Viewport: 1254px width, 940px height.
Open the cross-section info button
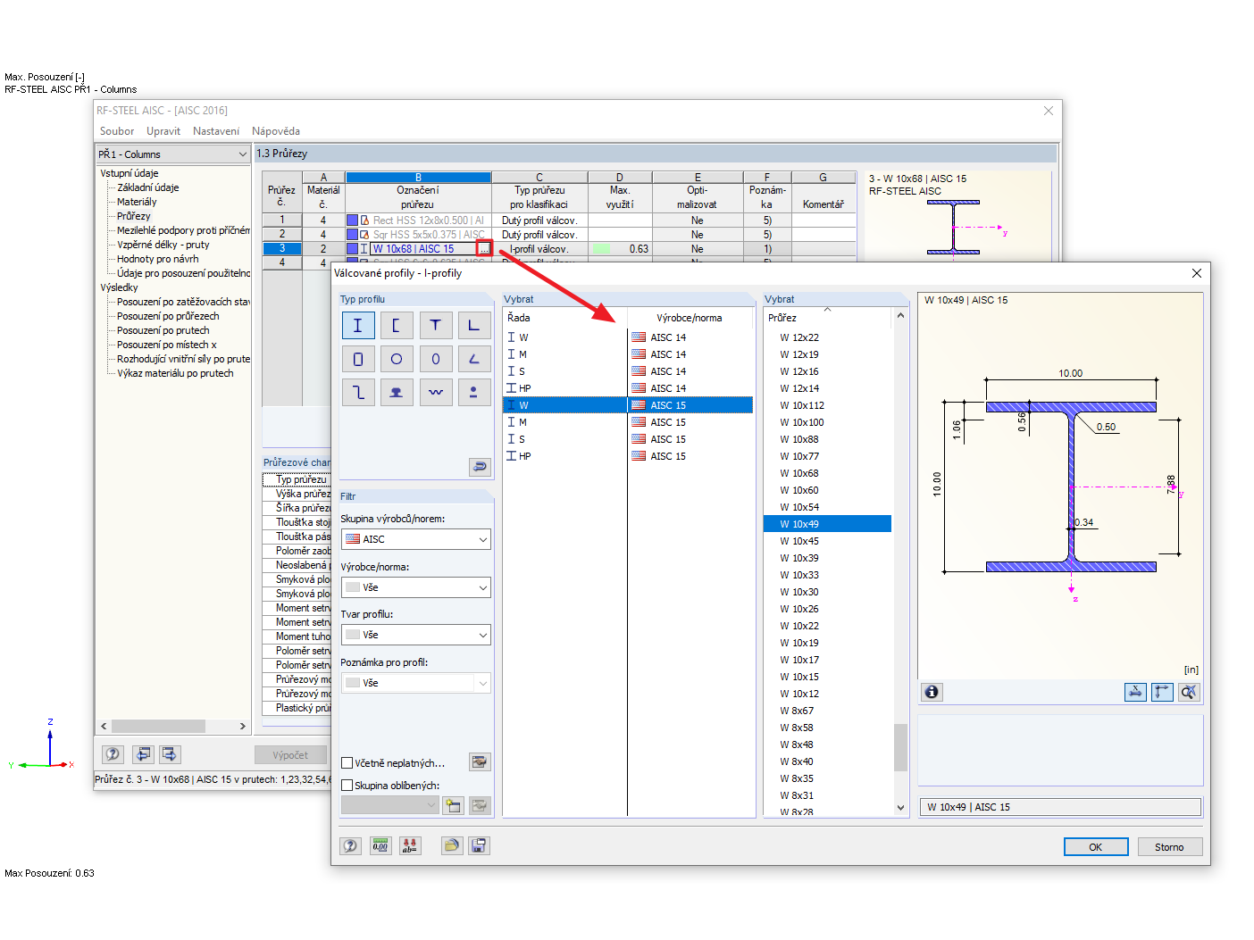click(932, 692)
